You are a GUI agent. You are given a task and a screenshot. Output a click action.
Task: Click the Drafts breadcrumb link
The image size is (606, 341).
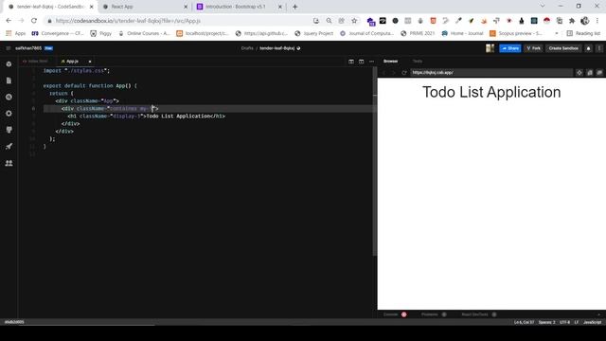(x=247, y=48)
